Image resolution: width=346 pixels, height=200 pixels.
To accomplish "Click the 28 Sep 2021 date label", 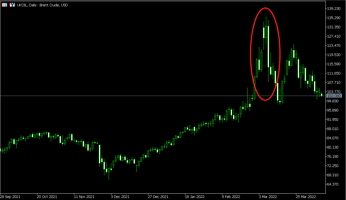I will [10, 197].
